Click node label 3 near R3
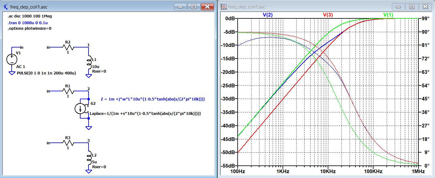Screen dimensions: 435x178 click(x=89, y=141)
